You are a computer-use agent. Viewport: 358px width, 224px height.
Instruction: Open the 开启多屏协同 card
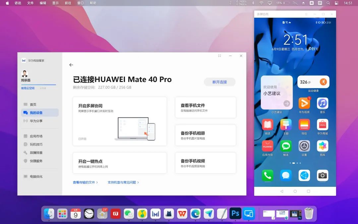point(120,121)
